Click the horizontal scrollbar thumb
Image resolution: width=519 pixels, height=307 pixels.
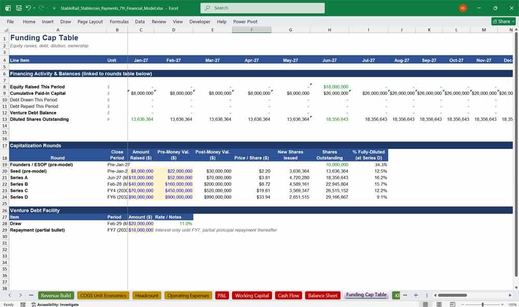(452, 295)
